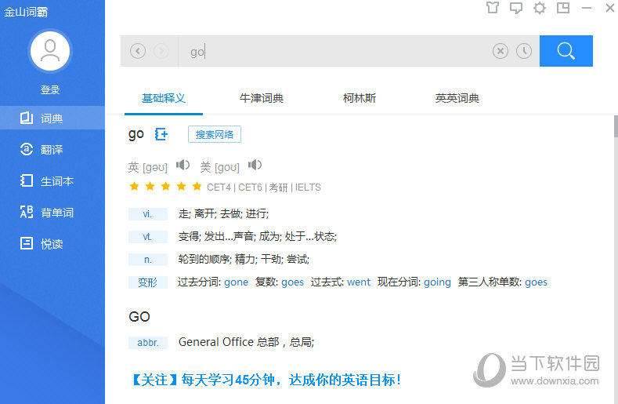Click the American phonetic [goʊ] text
The width and height of the screenshot is (618, 404).
(x=226, y=167)
